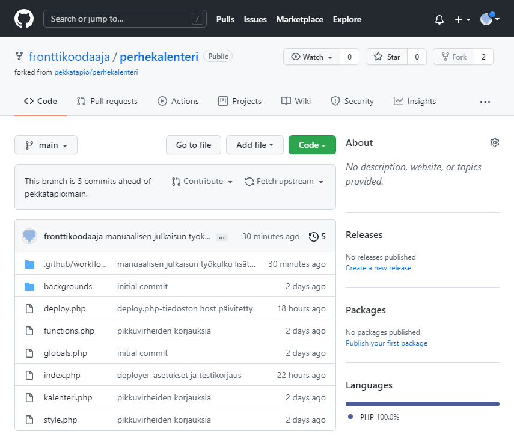Open commit 'deploy.php-tiedoston host päivitetty'
The width and height of the screenshot is (514, 437).
(x=185, y=309)
